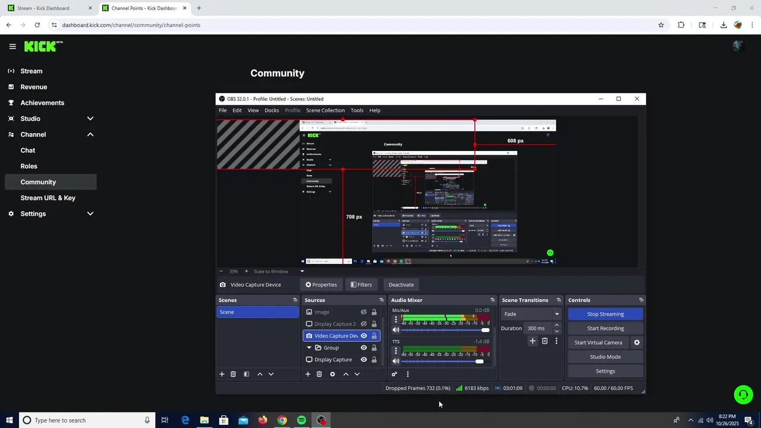This screenshot has width=761, height=428.
Task: Add a new scene transition
Action: pos(533,341)
